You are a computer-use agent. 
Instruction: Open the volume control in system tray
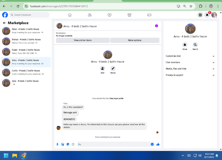(200, 156)
